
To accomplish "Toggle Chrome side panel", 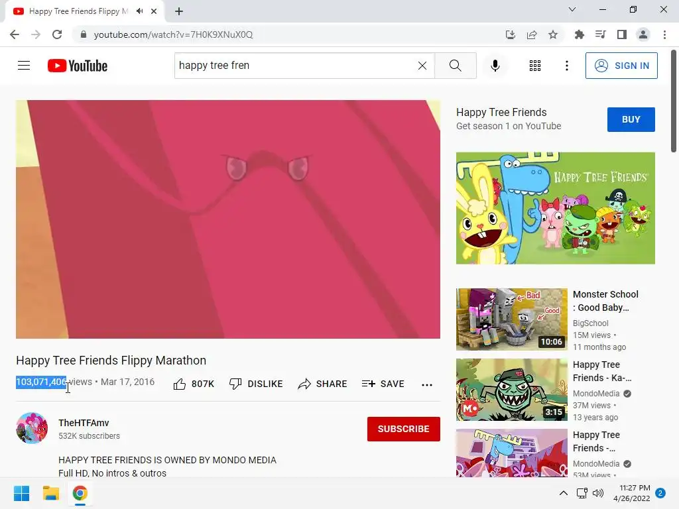I will point(622,34).
